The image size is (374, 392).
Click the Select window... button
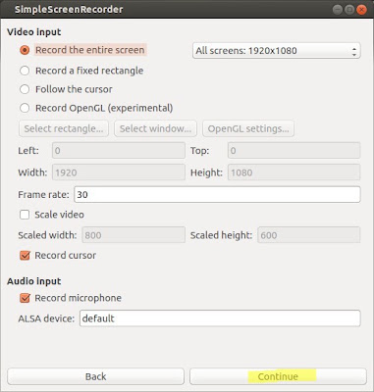pos(155,128)
